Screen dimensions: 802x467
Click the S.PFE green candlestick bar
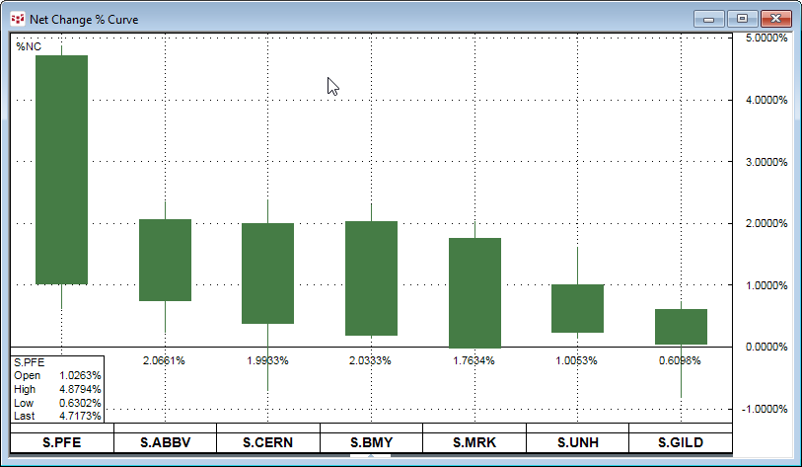pyautogui.click(x=61, y=169)
